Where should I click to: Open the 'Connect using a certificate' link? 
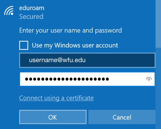[57, 98]
